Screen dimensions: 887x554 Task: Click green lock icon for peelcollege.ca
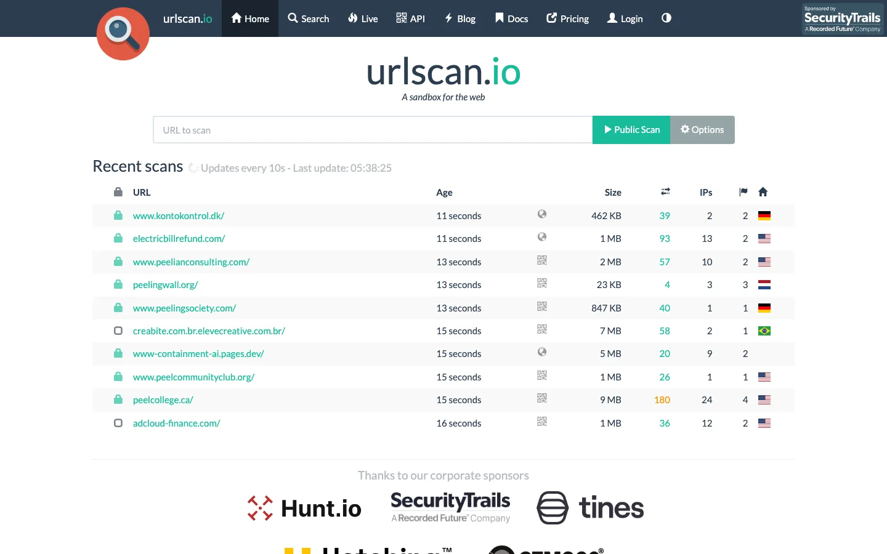point(118,399)
